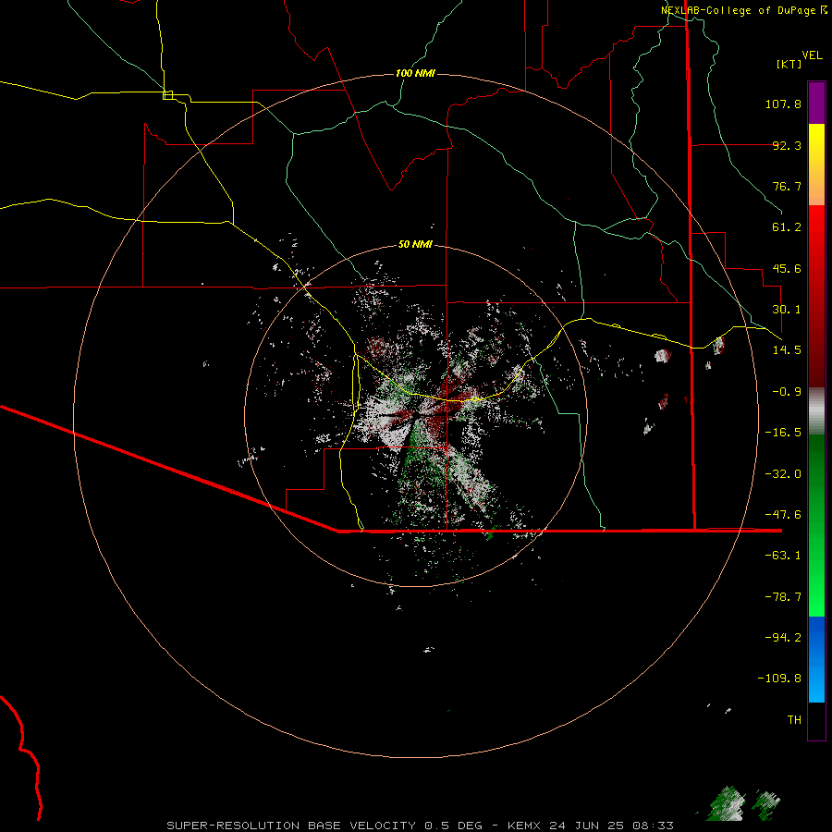This screenshot has width=832, height=832.
Task: Click the NEXLAB-College of DuPage label
Action: coord(738,10)
